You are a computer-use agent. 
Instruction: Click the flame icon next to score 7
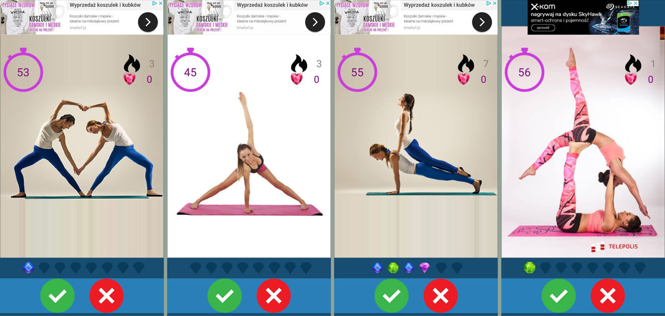coord(466,64)
